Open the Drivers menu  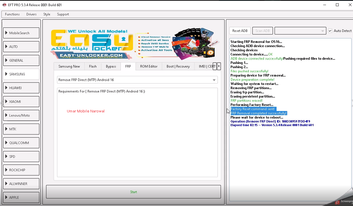point(31,14)
